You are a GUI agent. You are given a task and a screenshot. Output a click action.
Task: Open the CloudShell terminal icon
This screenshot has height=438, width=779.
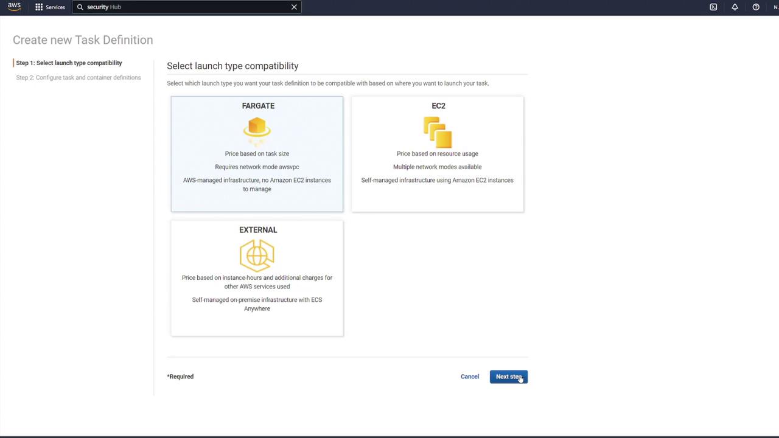click(713, 7)
